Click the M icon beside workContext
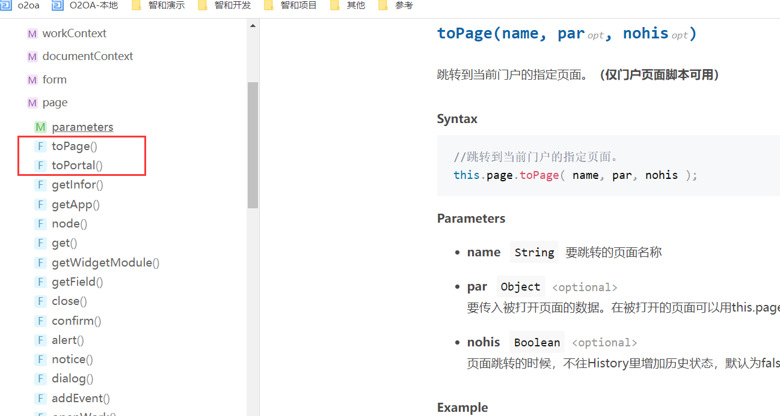 (32, 34)
